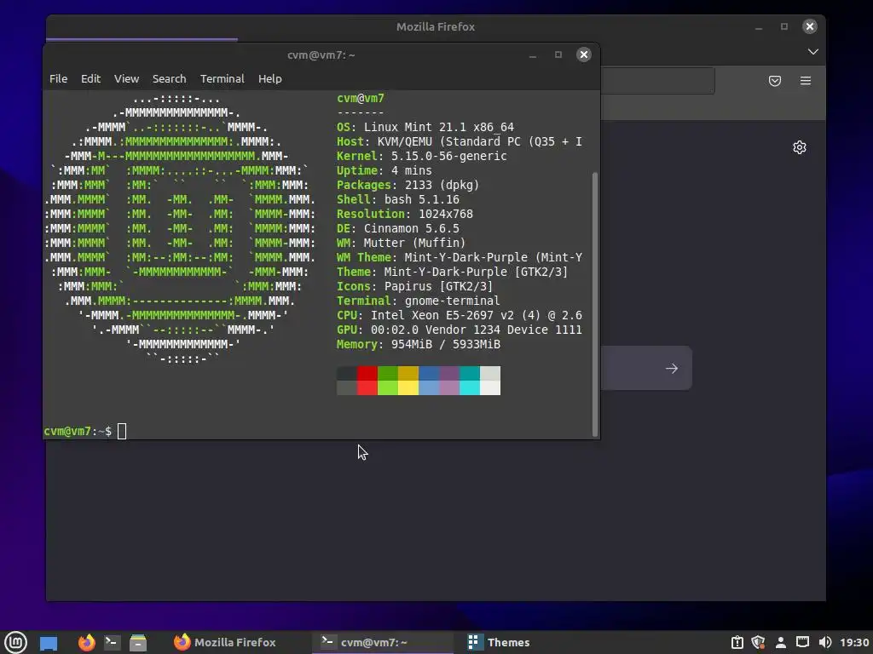
Task: Click the 'Memory: 954MiB / 5933MiB' line
Action: click(418, 344)
